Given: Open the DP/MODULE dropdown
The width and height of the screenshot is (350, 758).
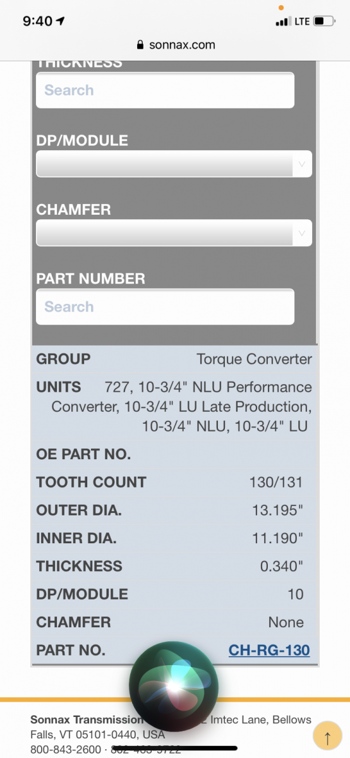Looking at the screenshot, I should (x=174, y=164).
